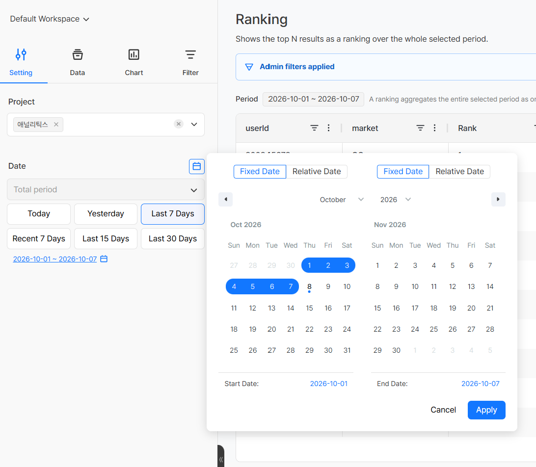Go to the next month

click(x=498, y=200)
